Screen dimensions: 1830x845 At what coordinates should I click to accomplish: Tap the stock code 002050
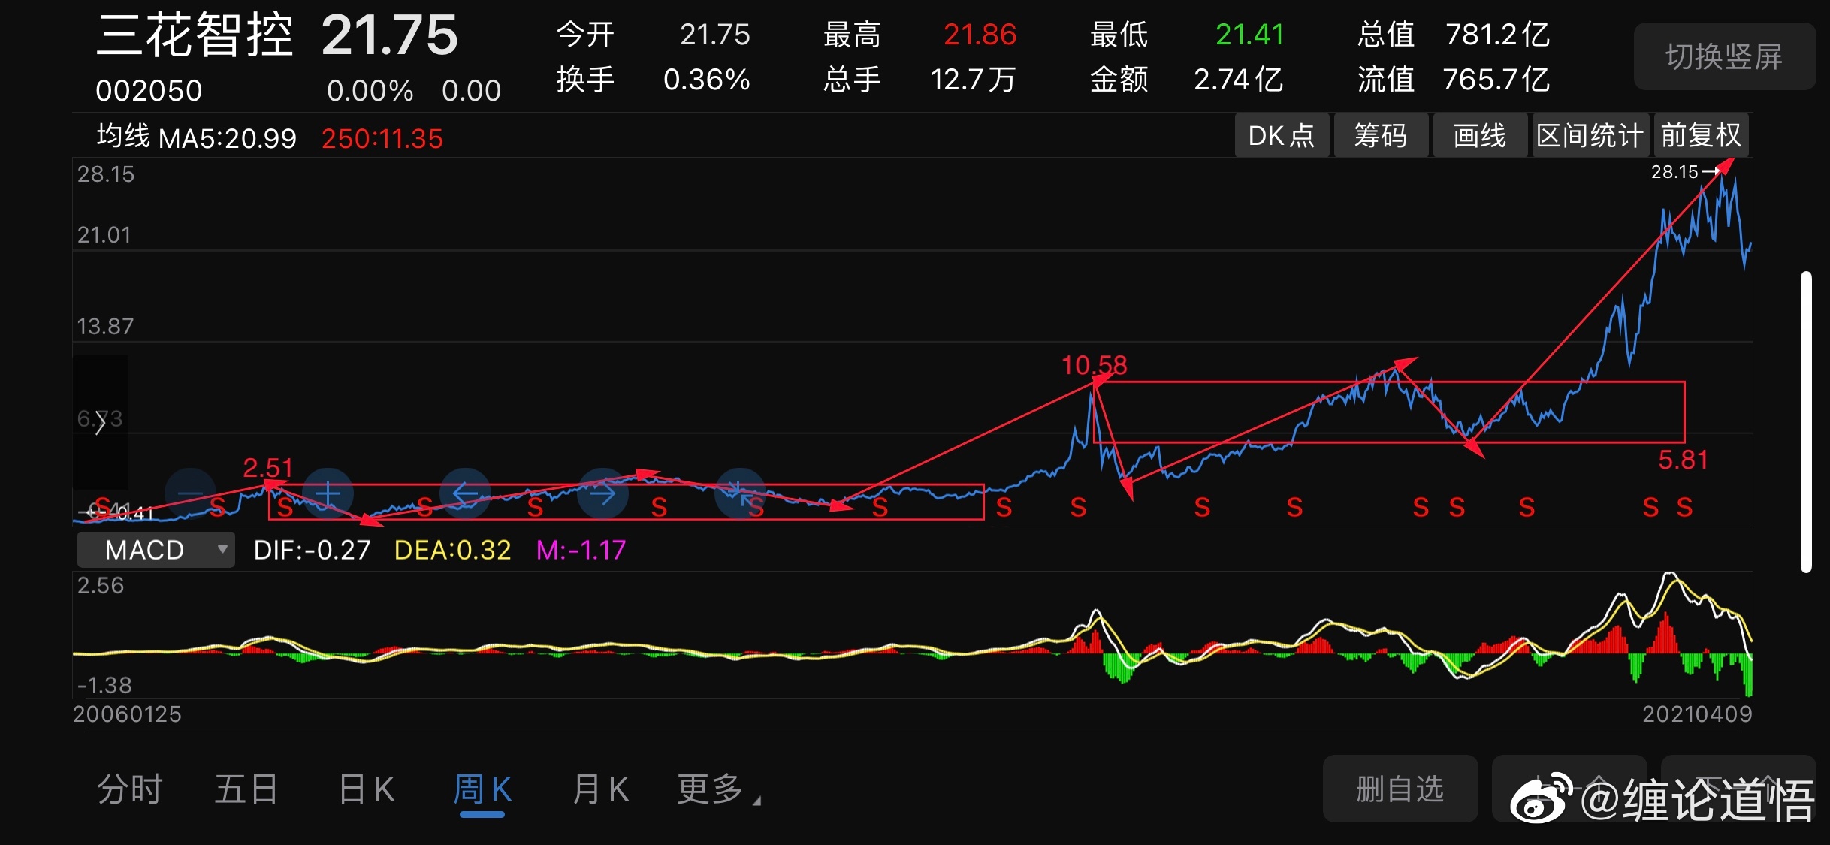(149, 91)
